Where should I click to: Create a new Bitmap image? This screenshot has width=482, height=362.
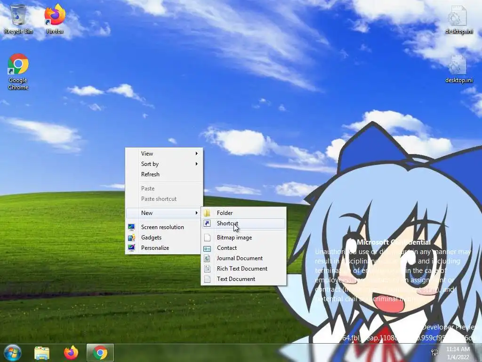(x=244, y=238)
